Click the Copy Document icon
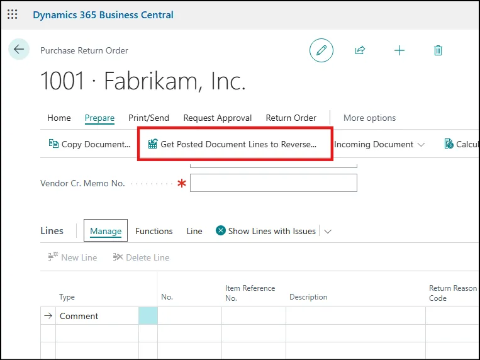This screenshot has width=480, height=360. [53, 143]
